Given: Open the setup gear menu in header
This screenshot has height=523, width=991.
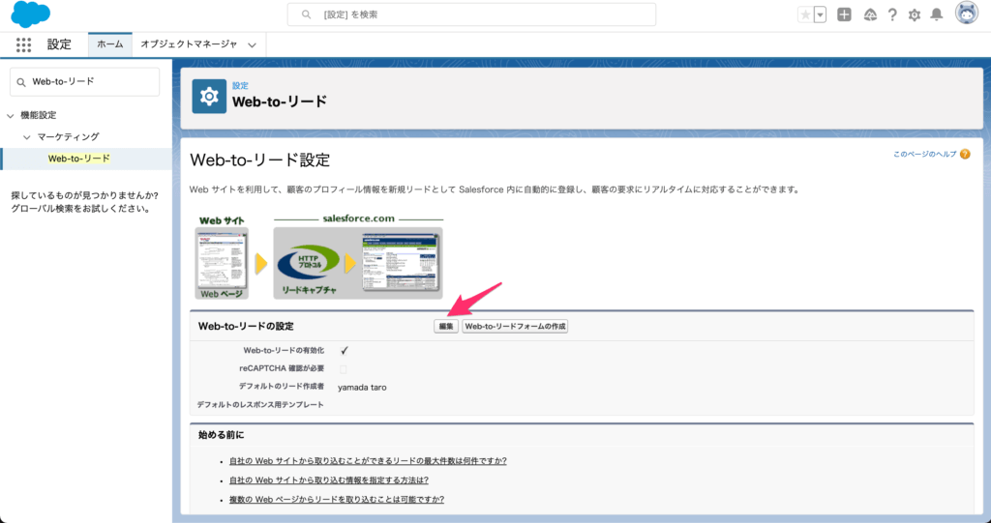Looking at the screenshot, I should point(915,15).
